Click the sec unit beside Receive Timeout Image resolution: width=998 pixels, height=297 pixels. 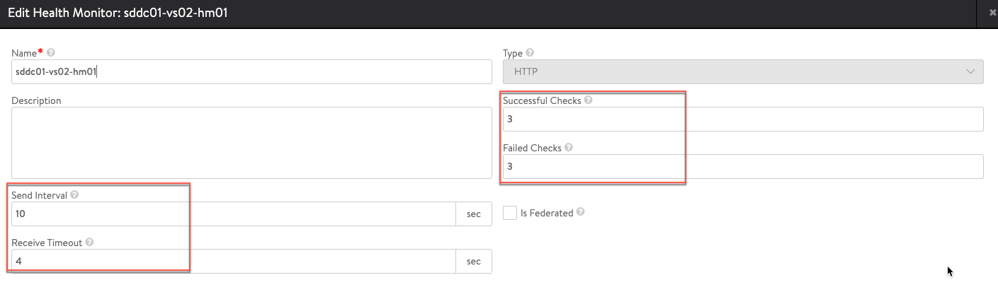474,262
